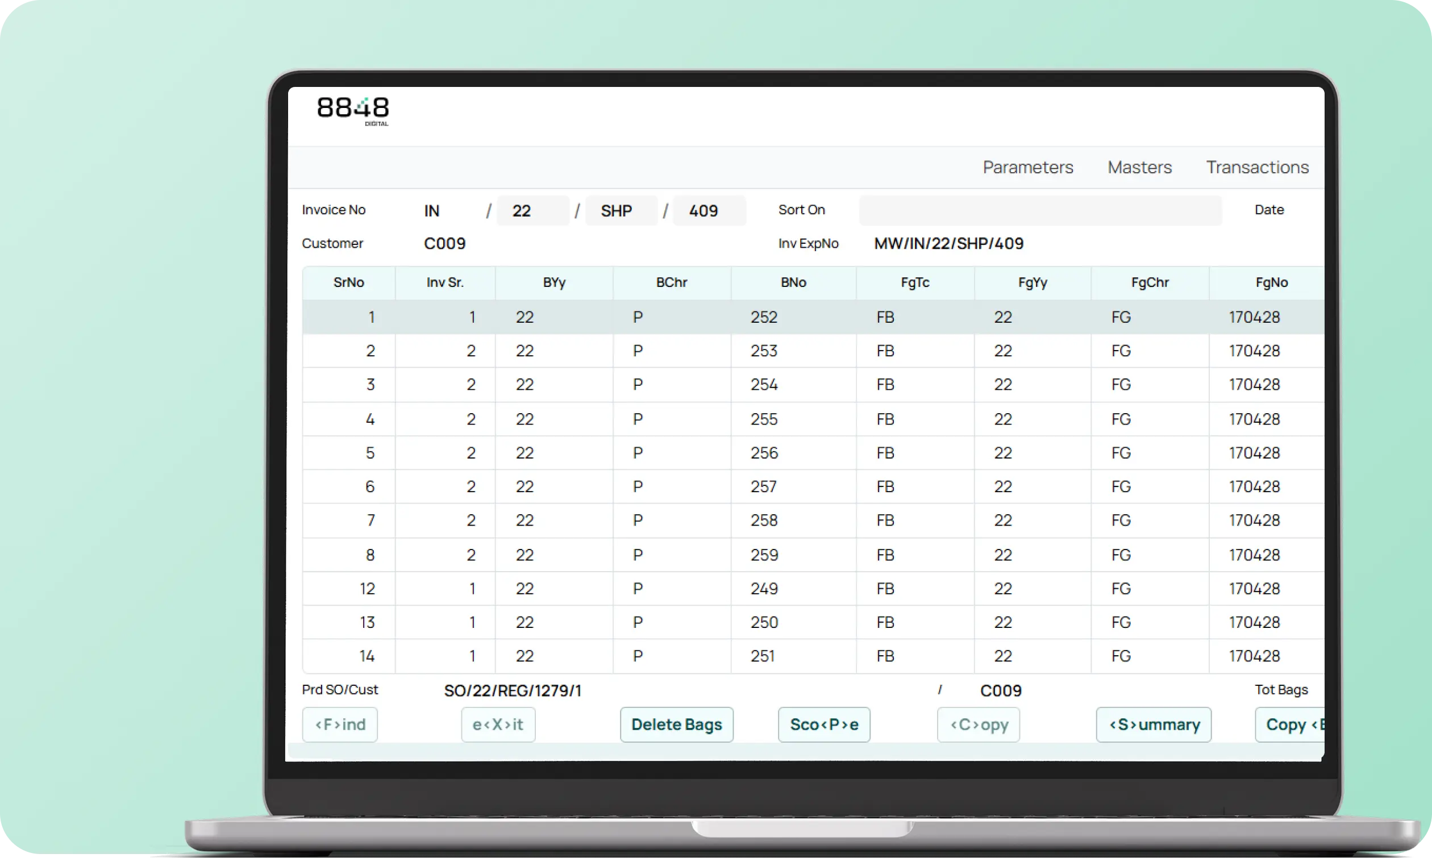
Task: Open the Summary button
Action: pyautogui.click(x=1154, y=724)
